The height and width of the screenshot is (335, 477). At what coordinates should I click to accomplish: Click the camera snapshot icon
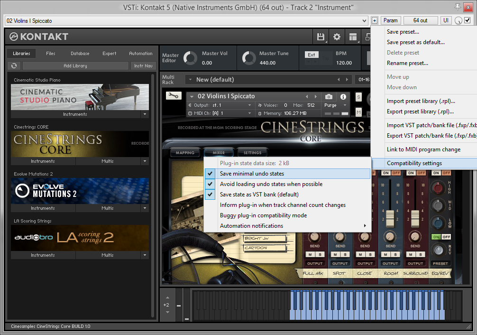pyautogui.click(x=329, y=97)
